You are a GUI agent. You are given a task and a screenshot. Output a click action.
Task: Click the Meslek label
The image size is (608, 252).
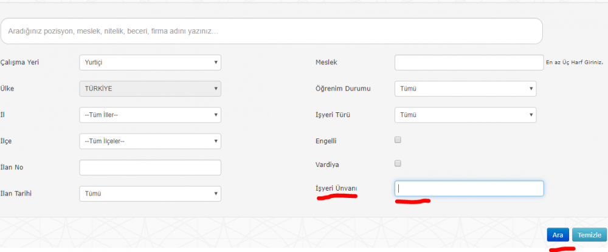click(326, 63)
